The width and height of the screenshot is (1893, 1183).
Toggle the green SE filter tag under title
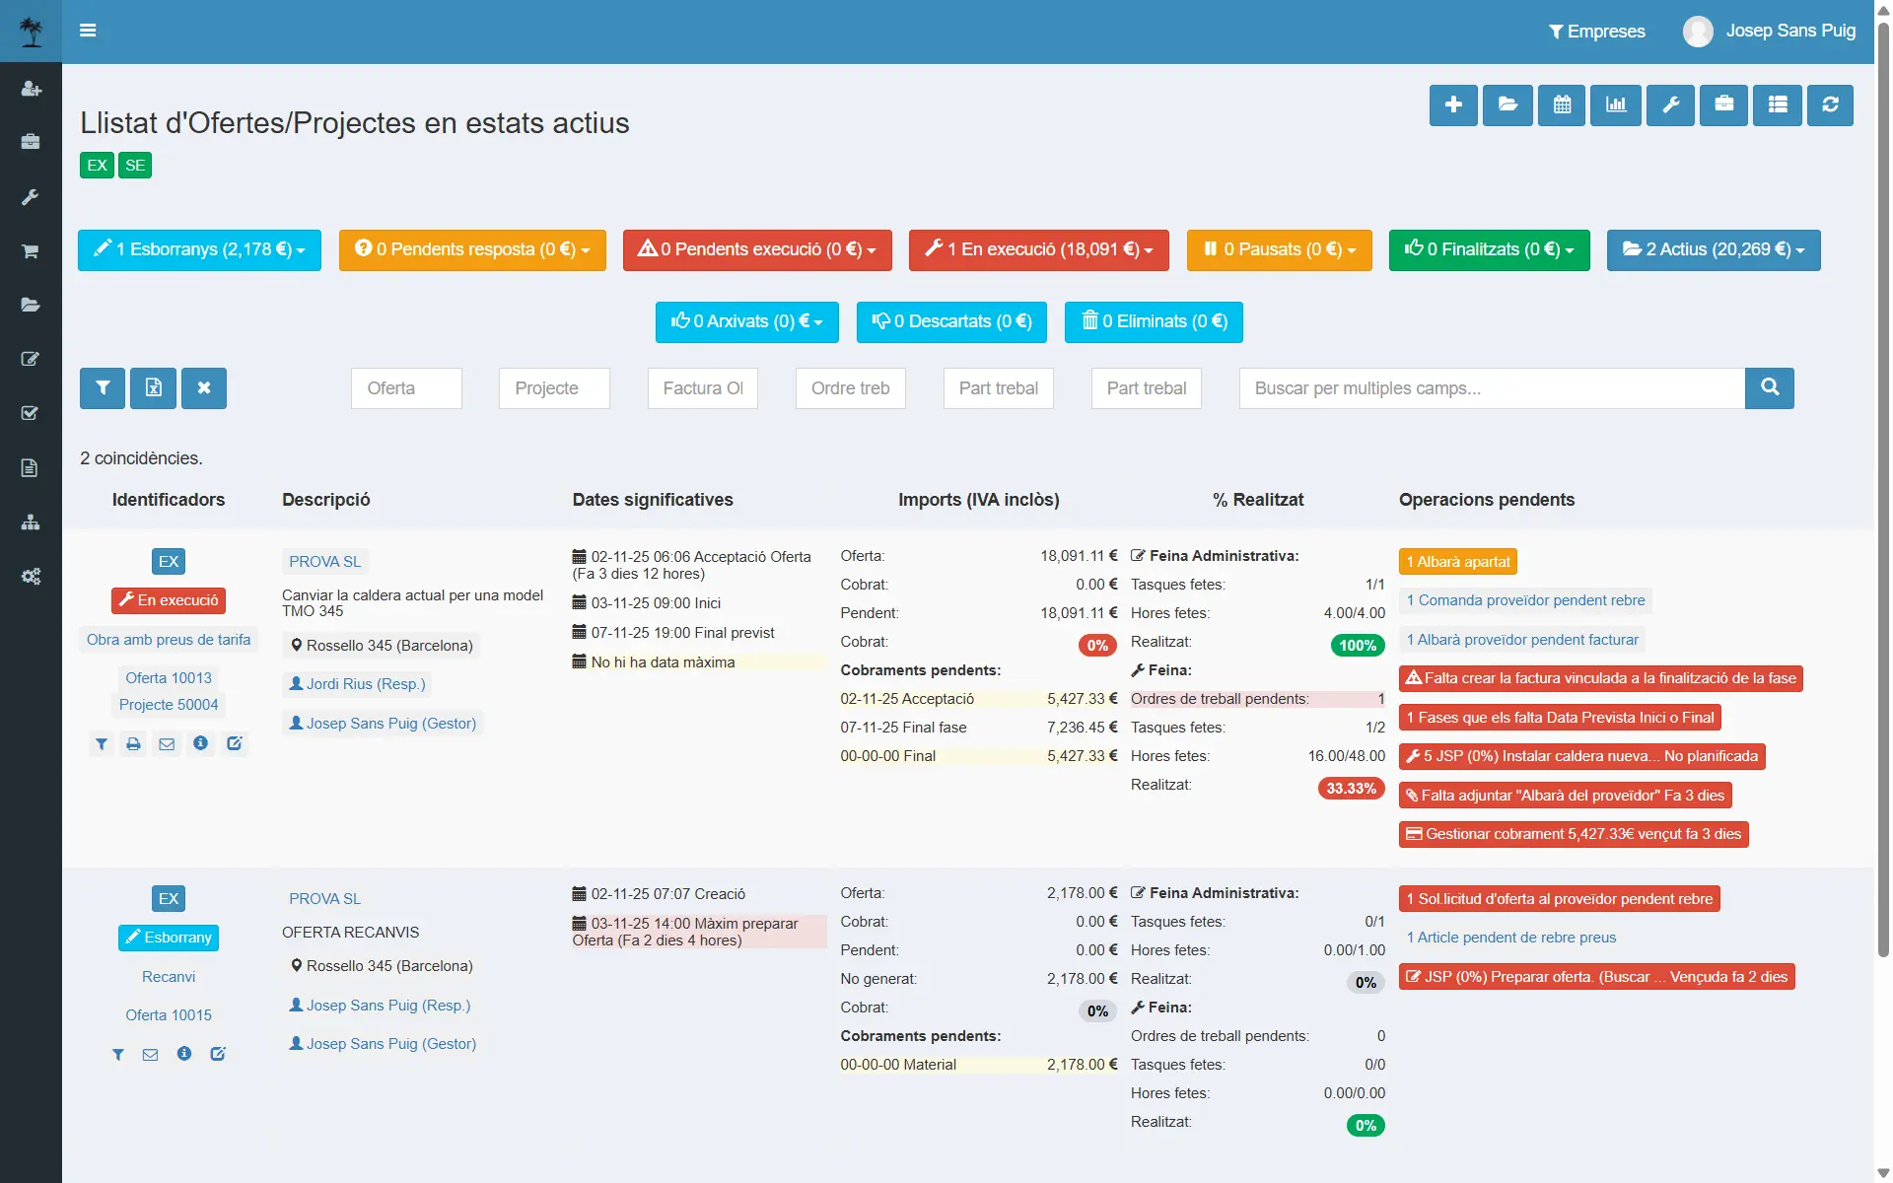[x=135, y=166]
